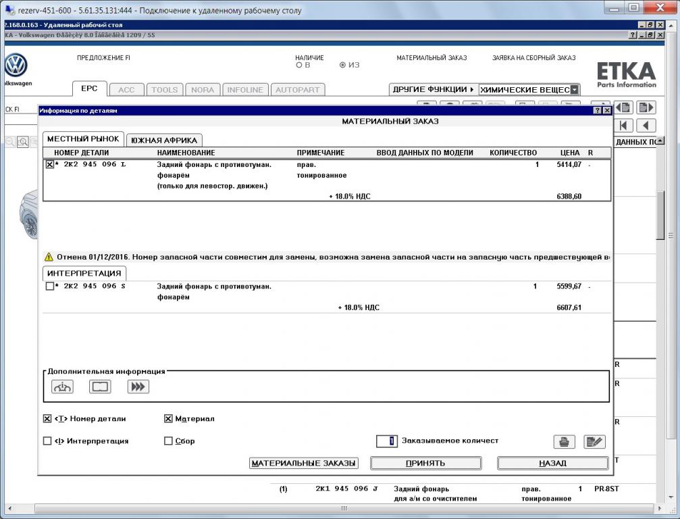Click the Заказываемое количест input field

[386, 441]
